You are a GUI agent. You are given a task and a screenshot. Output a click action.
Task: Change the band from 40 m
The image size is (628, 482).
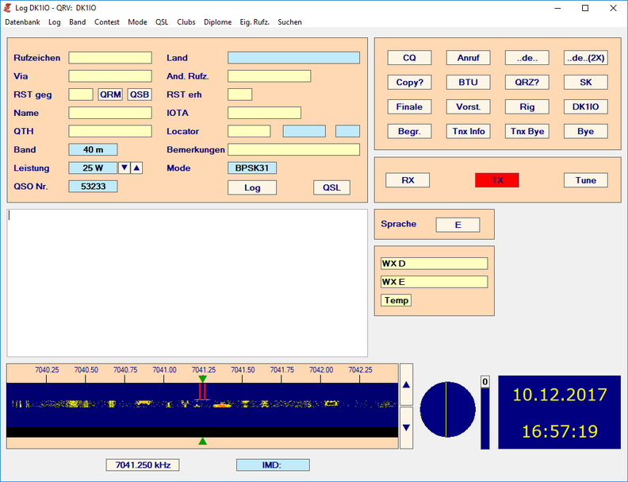(x=93, y=149)
